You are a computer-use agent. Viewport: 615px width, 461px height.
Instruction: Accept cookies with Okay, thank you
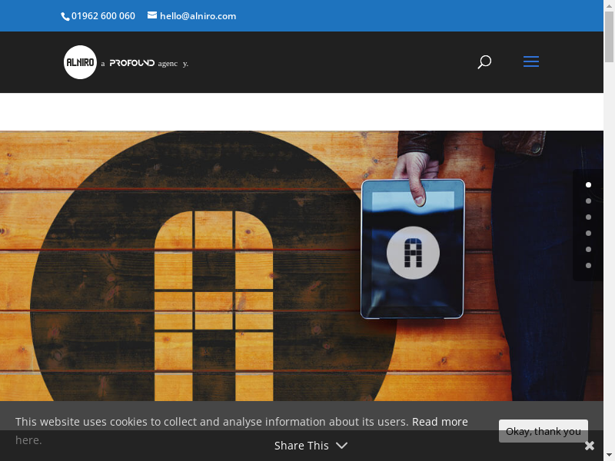tap(543, 431)
